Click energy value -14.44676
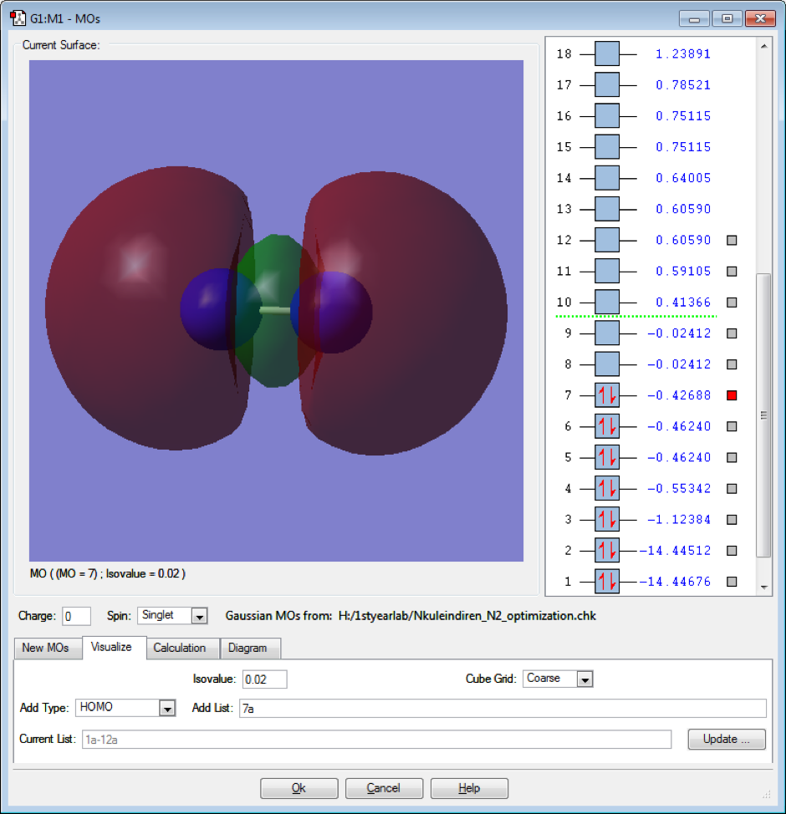The height and width of the screenshot is (814, 786). coord(675,582)
